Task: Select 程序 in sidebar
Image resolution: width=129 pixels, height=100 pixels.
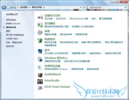Action: 8,31
